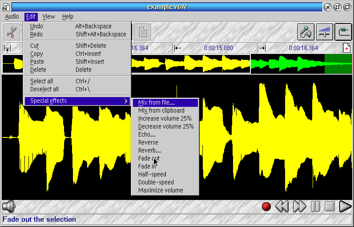Apply the Fade in effect
Image resolution: width=354 pixels, height=227 pixels.
click(x=165, y=167)
